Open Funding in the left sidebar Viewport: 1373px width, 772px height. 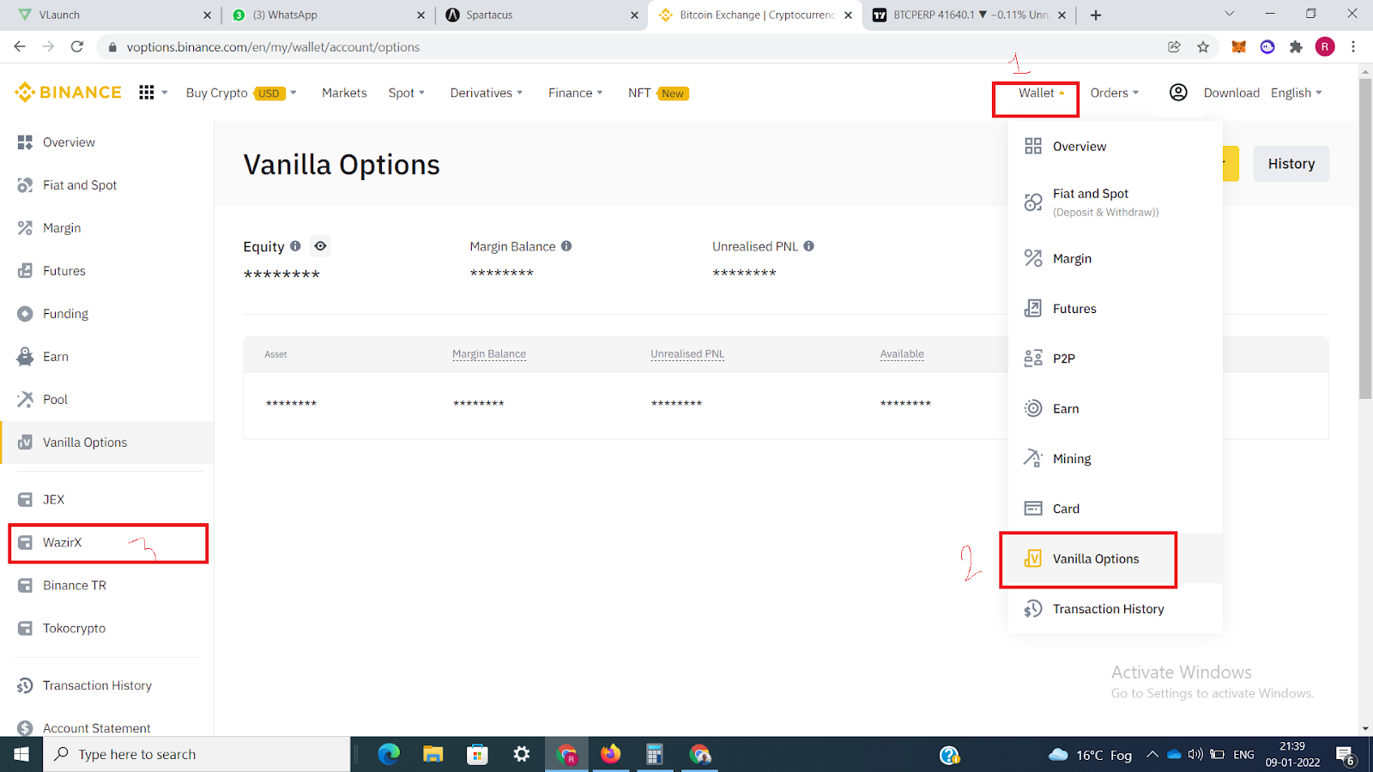coord(107,314)
